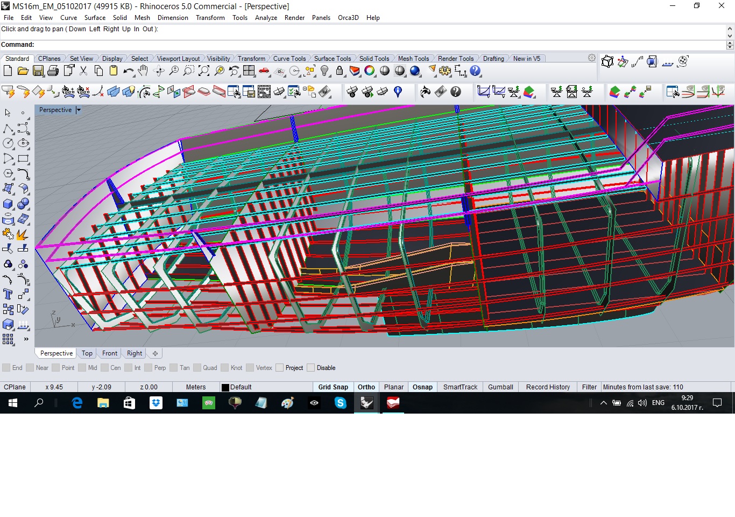Switch to the Curve Tools toolbar tab
The height and width of the screenshot is (517, 735).
point(289,59)
